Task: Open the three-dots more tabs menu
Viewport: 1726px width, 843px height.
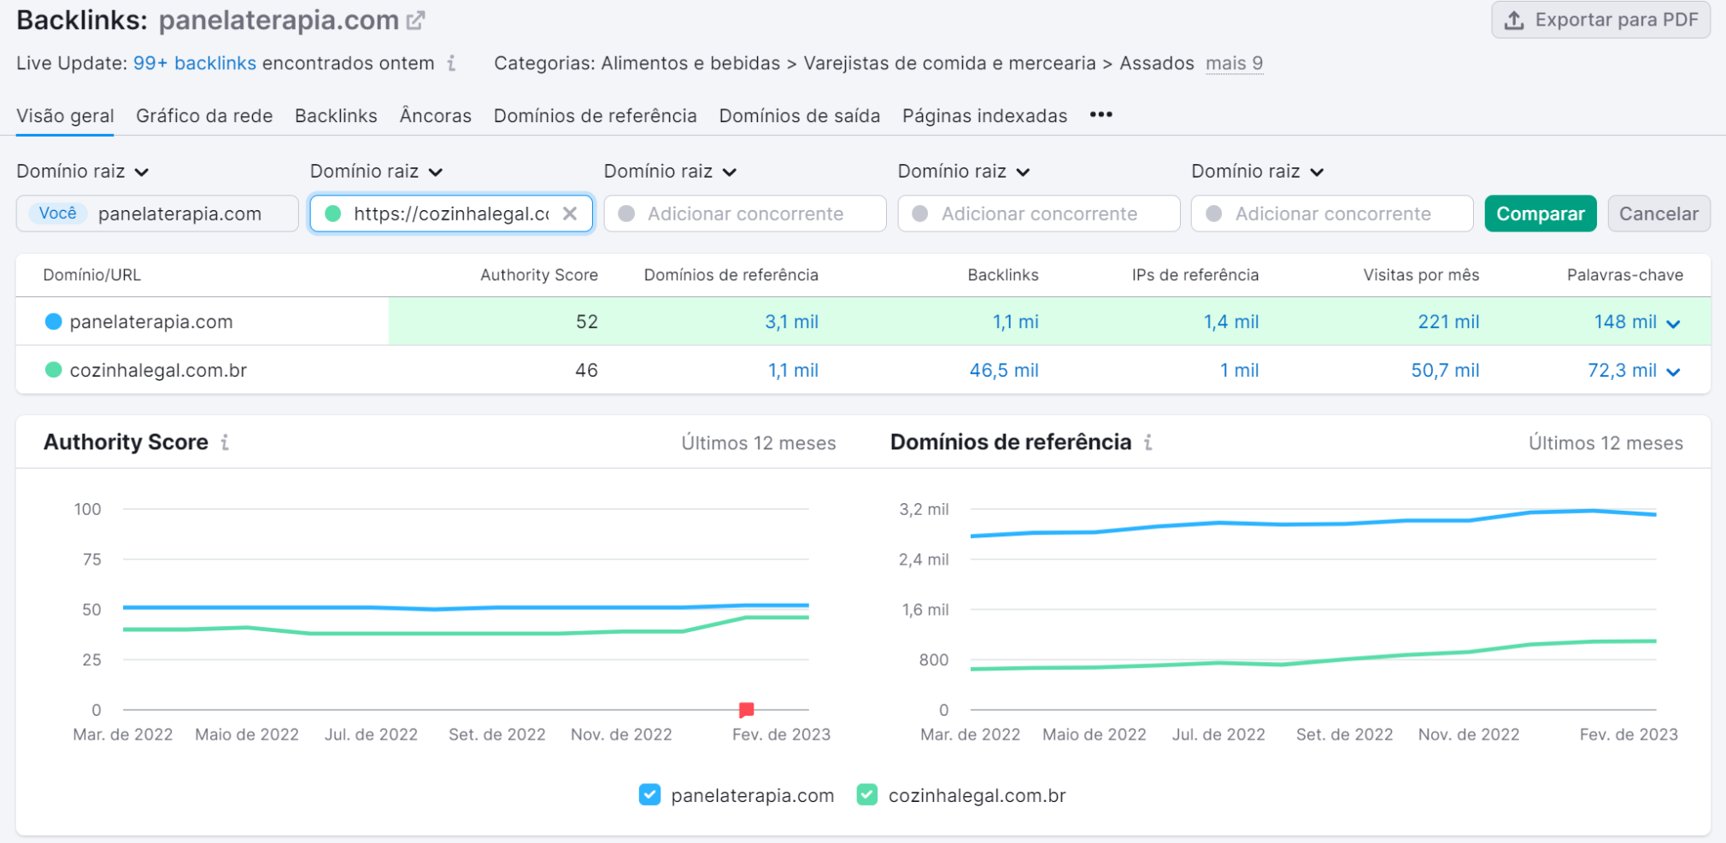Action: coord(1101,114)
